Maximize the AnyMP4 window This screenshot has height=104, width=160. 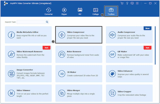(x=150, y=3)
